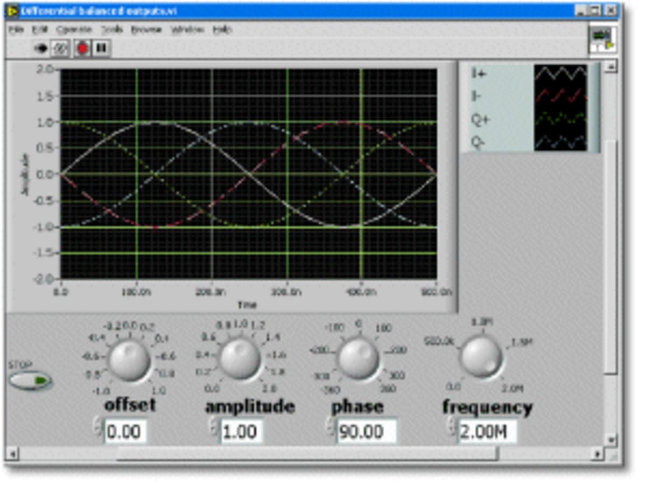Open the Tools menu

[x=113, y=29]
